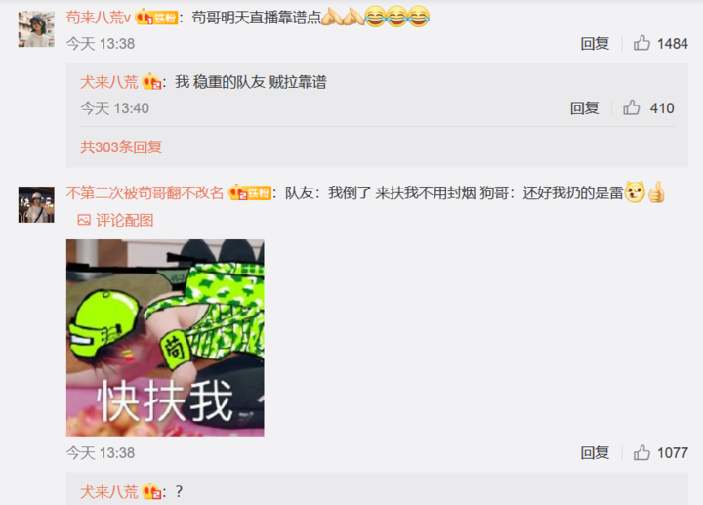703x505 pixels.
Task: Like 犬来八荒's reply with 410 likes
Action: 632,108
